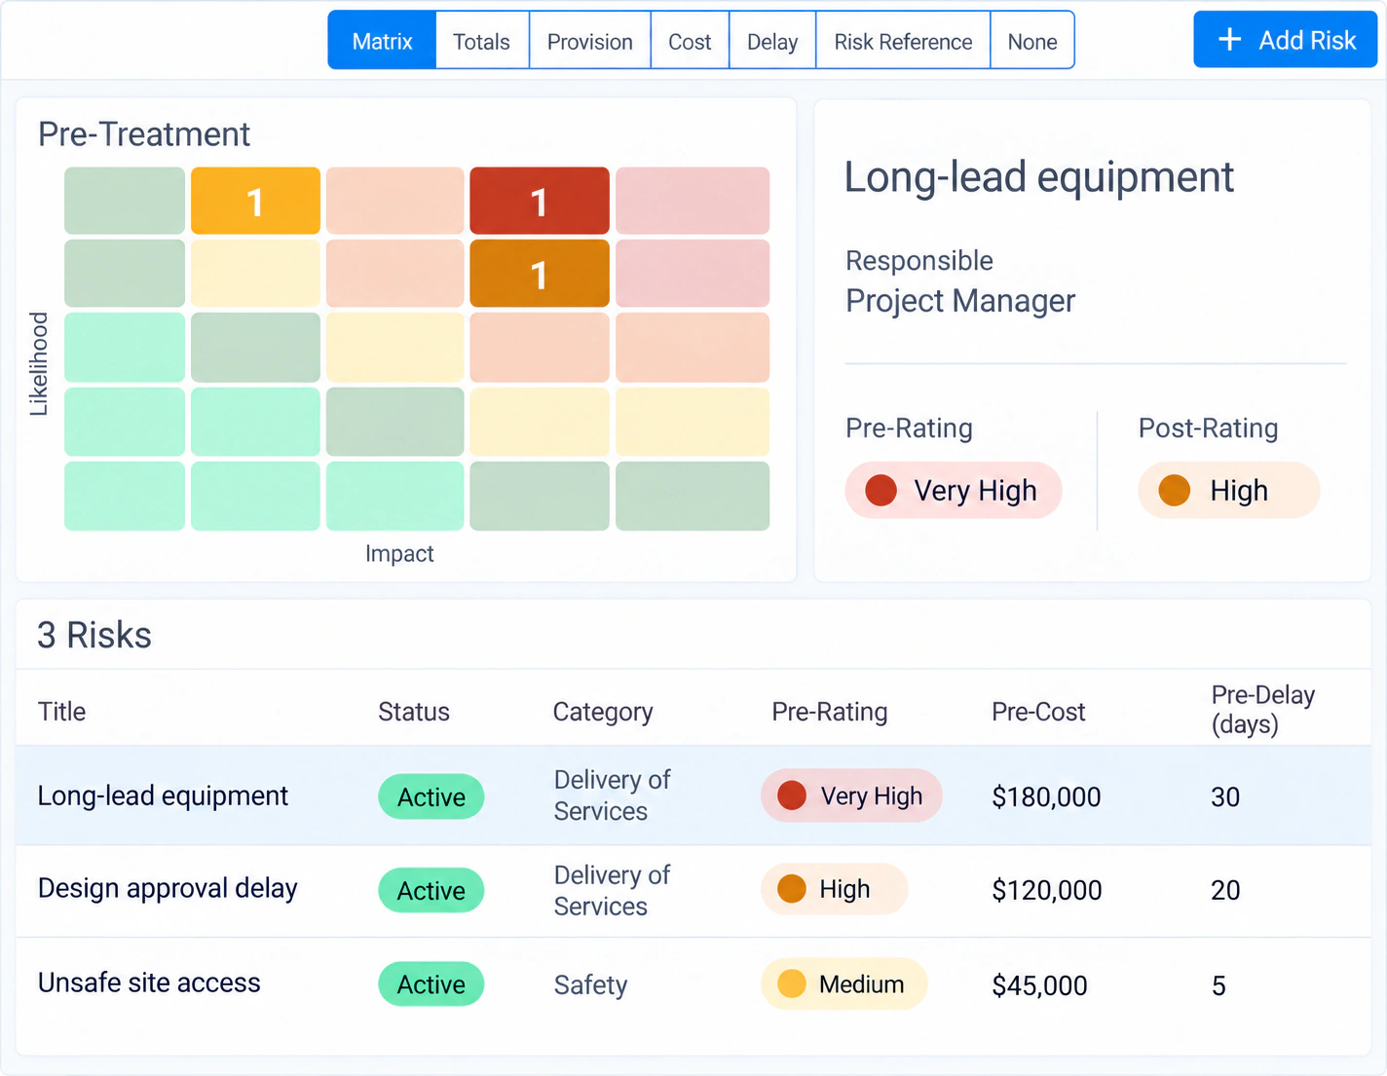This screenshot has width=1387, height=1076.
Task: Click the Project Manager responsible value
Action: click(x=960, y=301)
